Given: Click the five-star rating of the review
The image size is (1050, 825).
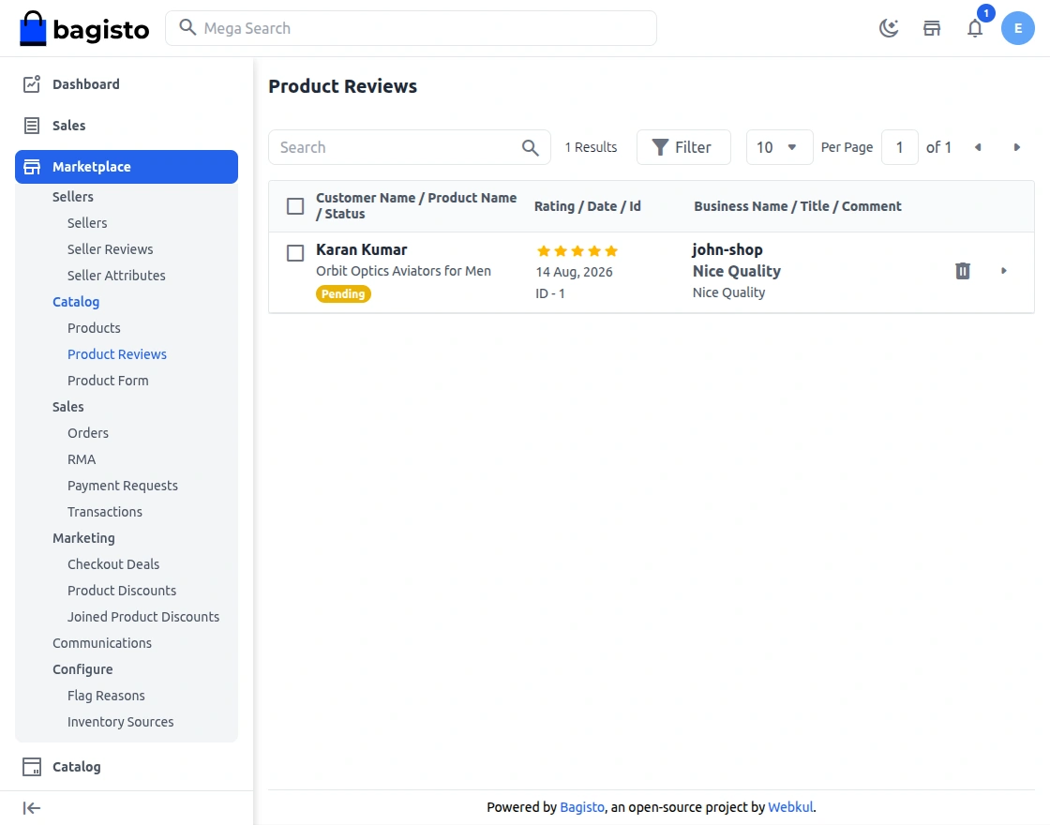Looking at the screenshot, I should coord(577,251).
